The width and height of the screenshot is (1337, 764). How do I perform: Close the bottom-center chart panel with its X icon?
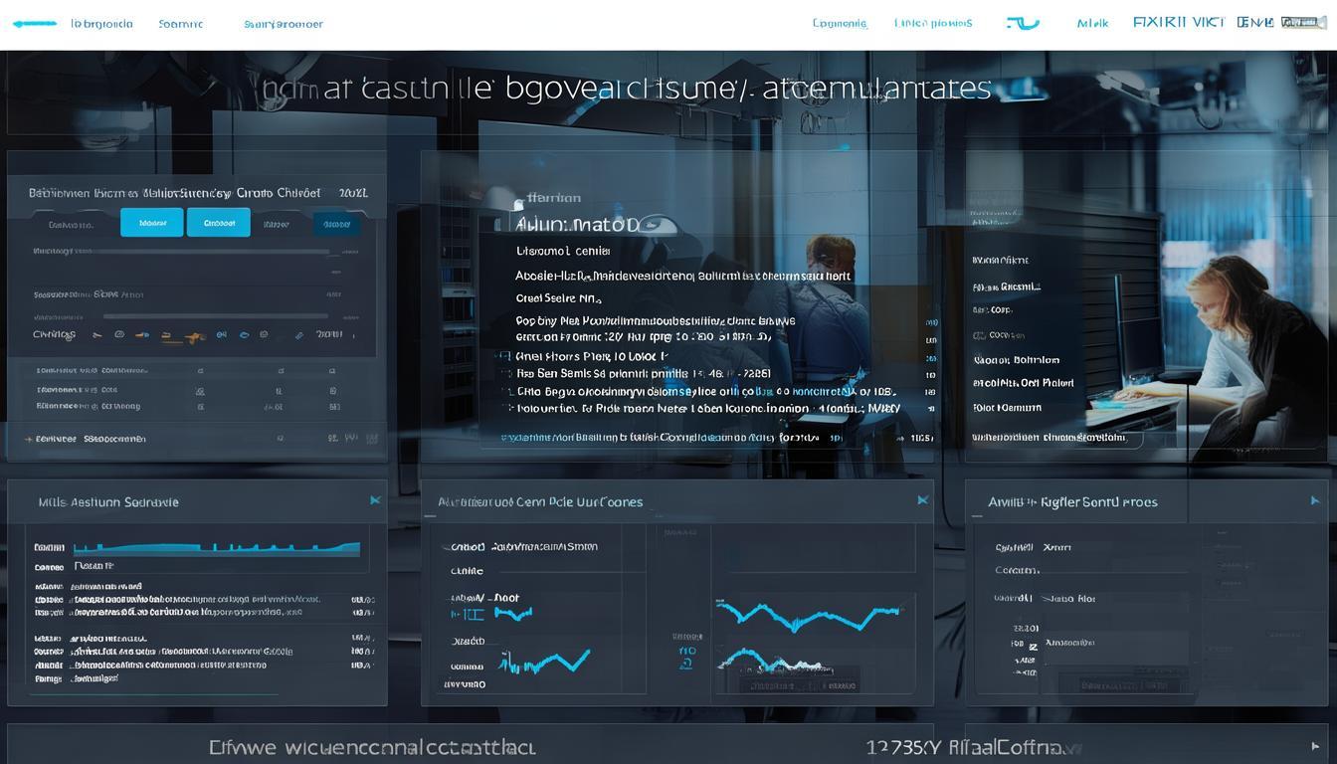click(922, 500)
